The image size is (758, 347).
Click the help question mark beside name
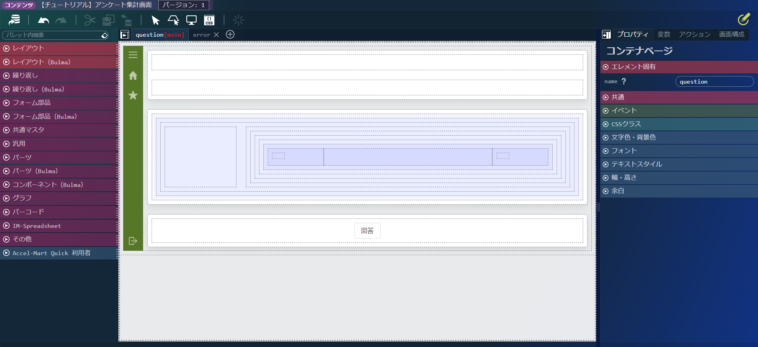[624, 81]
